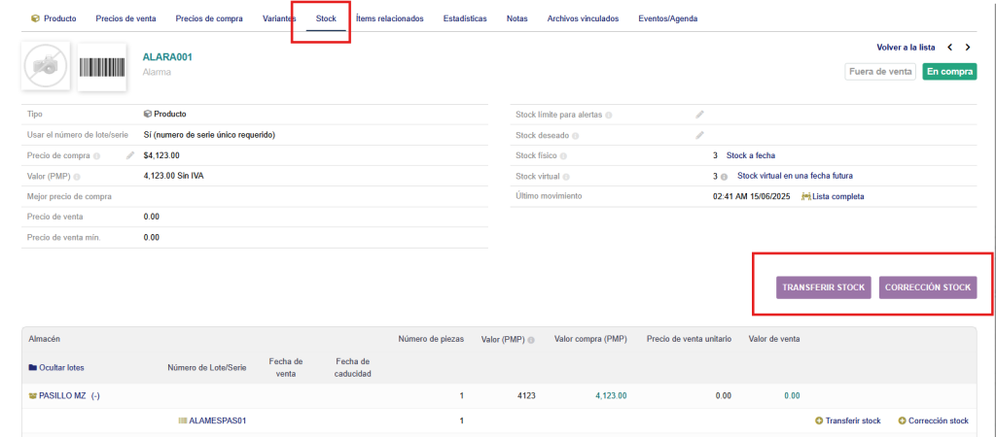
Task: Go to next product arrow
Action: click(968, 47)
